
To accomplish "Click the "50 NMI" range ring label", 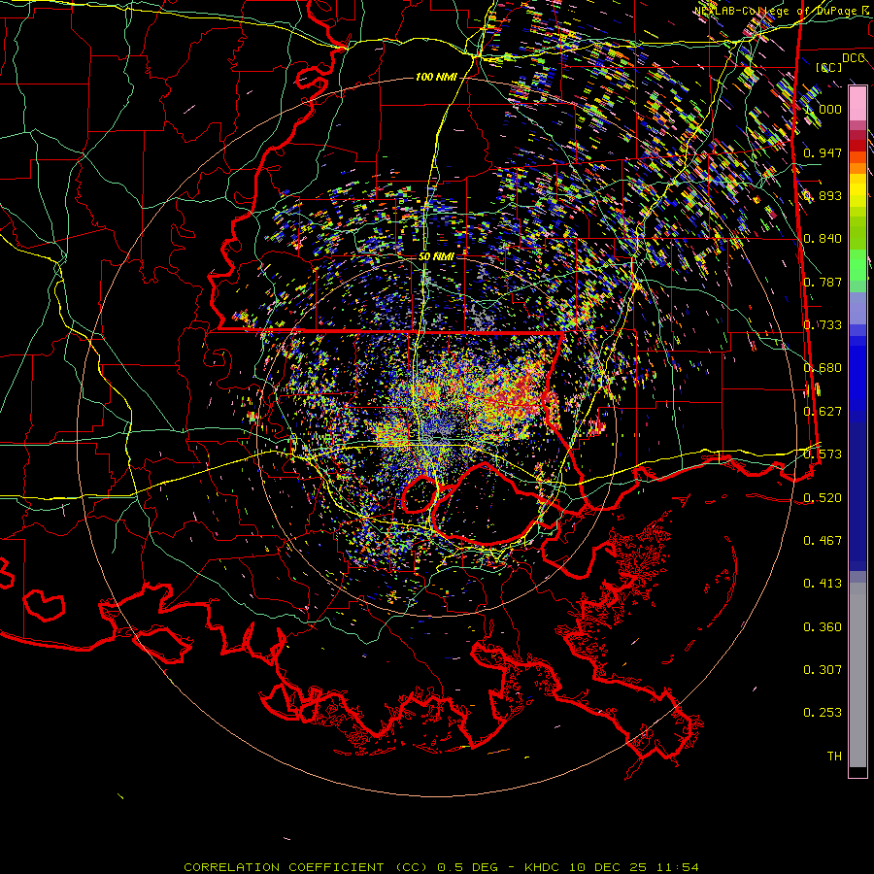I will [436, 256].
